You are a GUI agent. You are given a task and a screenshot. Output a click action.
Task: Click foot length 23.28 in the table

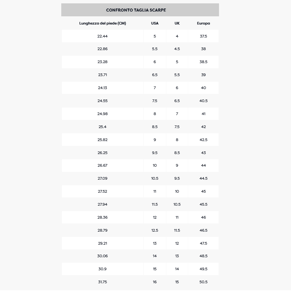tap(102, 62)
